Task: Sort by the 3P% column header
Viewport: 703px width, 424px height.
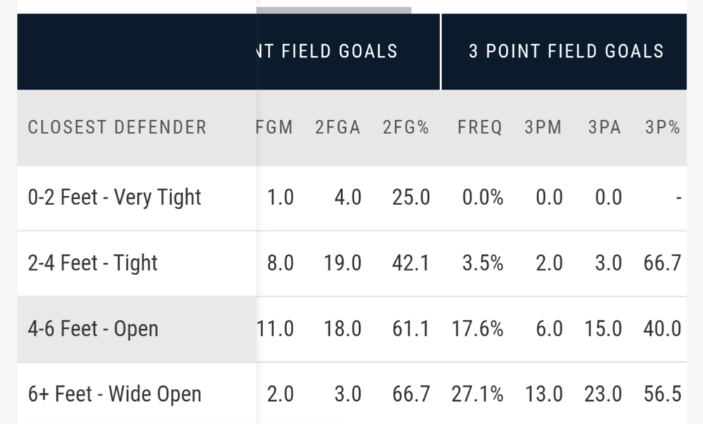Action: [663, 127]
